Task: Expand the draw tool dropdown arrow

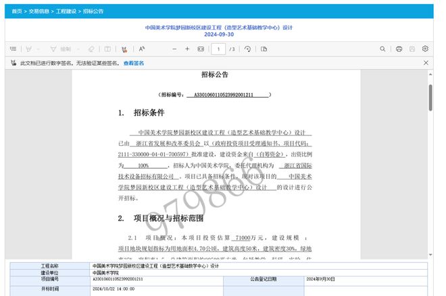Action: coord(78,49)
